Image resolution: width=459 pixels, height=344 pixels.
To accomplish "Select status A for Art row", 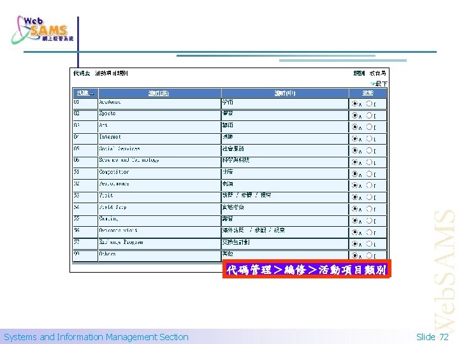I will click(354, 127).
